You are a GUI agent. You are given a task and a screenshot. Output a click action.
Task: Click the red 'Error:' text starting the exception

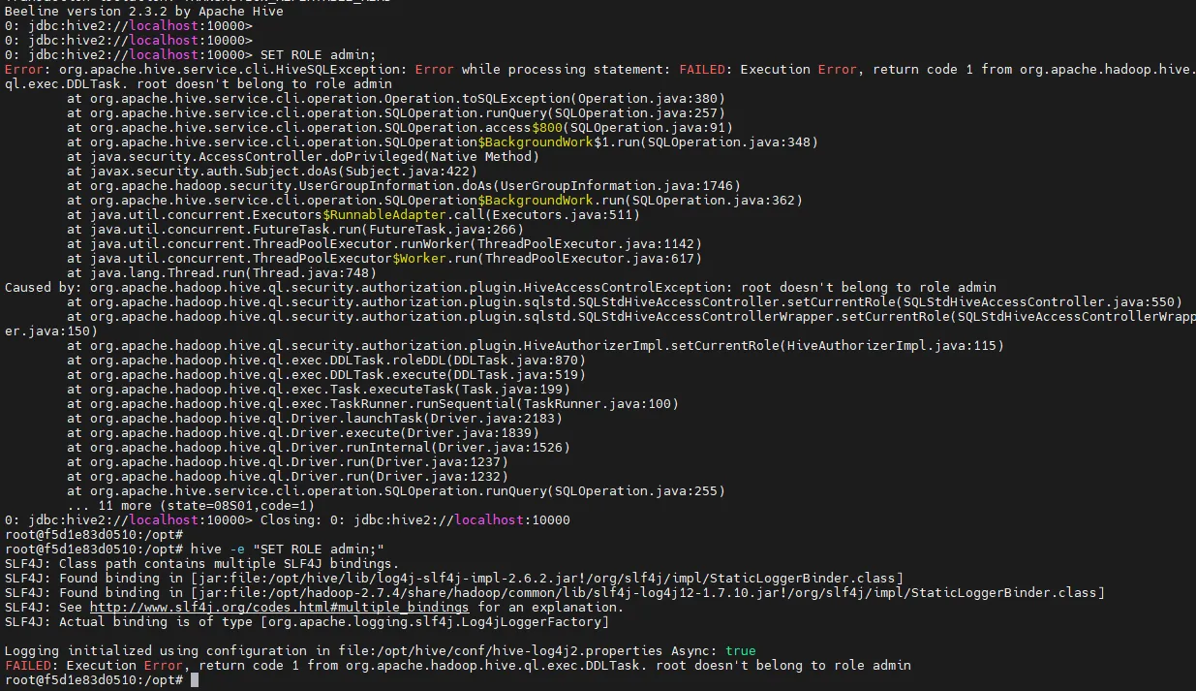[28, 70]
